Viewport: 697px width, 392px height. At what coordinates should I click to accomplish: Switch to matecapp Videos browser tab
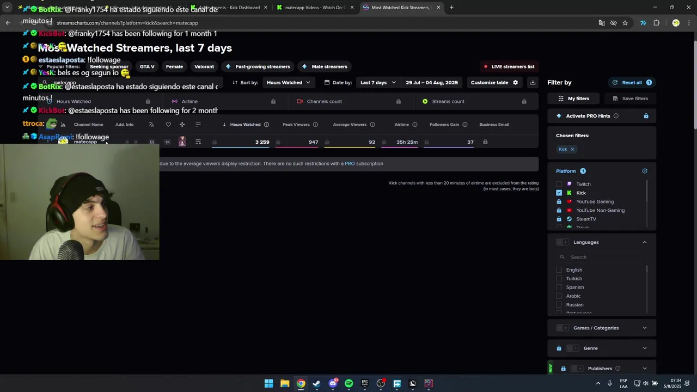(x=316, y=8)
